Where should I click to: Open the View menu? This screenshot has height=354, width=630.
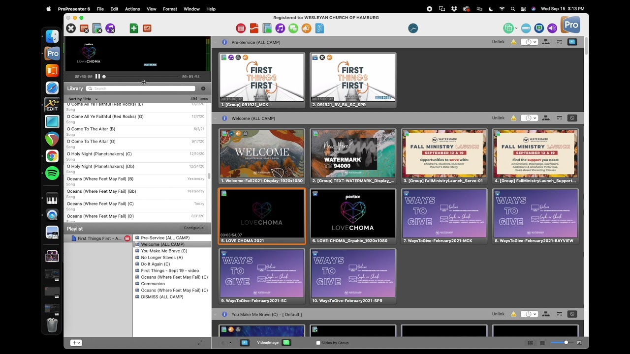152,9
